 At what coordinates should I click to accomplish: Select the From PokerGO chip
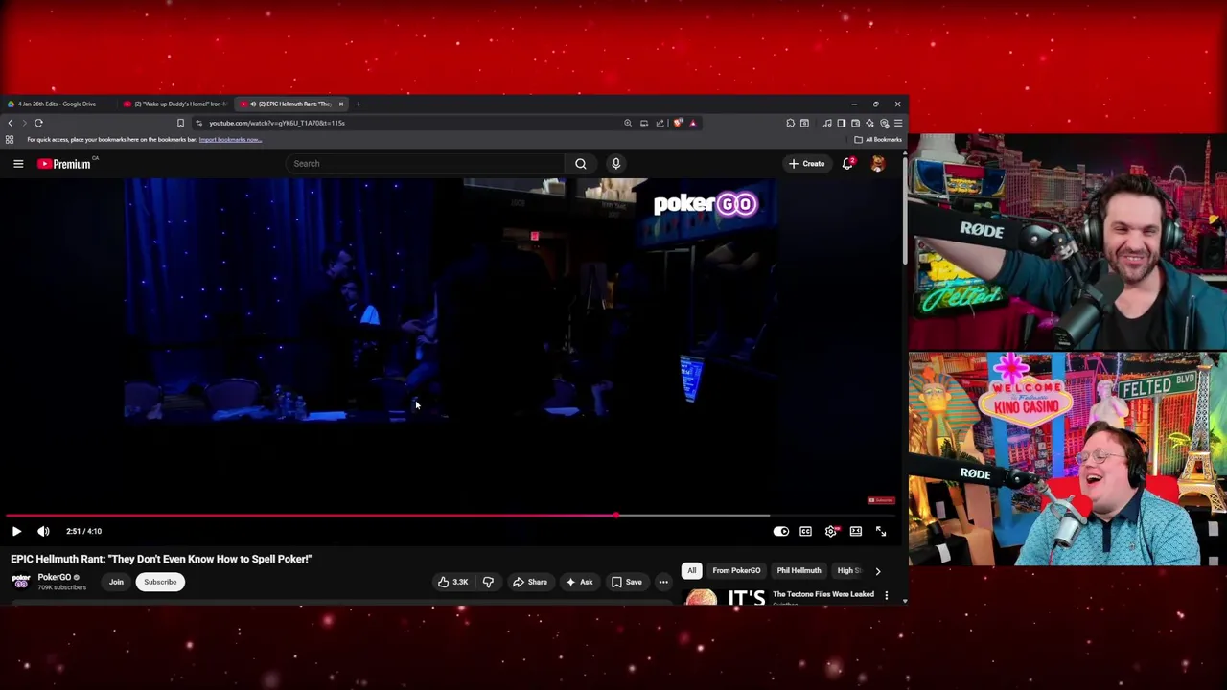[x=736, y=570]
